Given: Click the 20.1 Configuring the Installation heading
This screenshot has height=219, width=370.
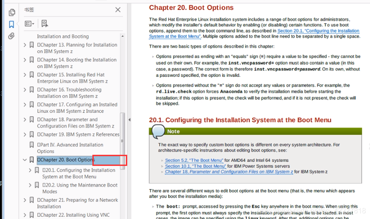Looking at the screenshot, I should click(240, 120).
